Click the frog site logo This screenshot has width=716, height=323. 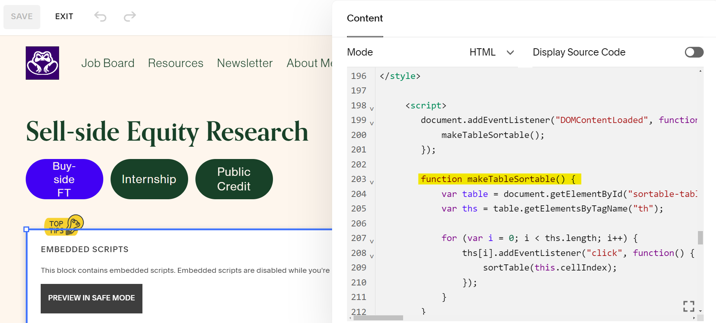[x=42, y=63]
